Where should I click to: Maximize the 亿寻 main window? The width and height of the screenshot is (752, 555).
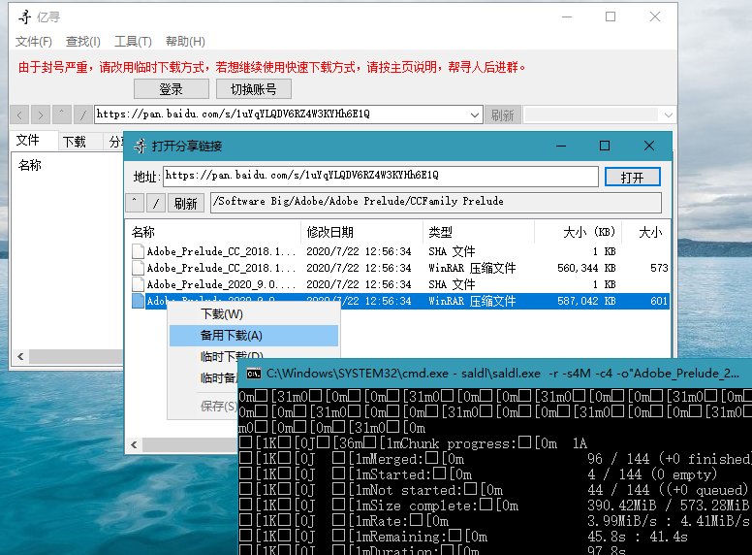tap(611, 16)
